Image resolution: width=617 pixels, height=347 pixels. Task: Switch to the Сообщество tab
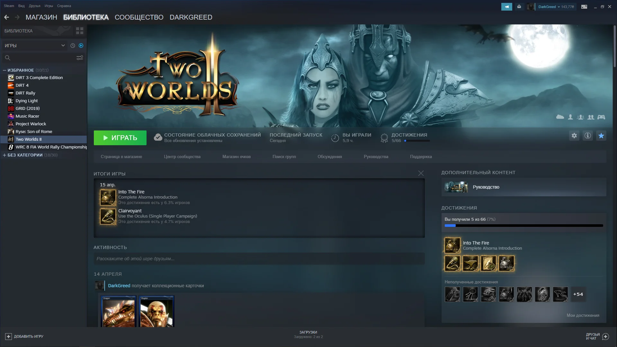coord(139,17)
